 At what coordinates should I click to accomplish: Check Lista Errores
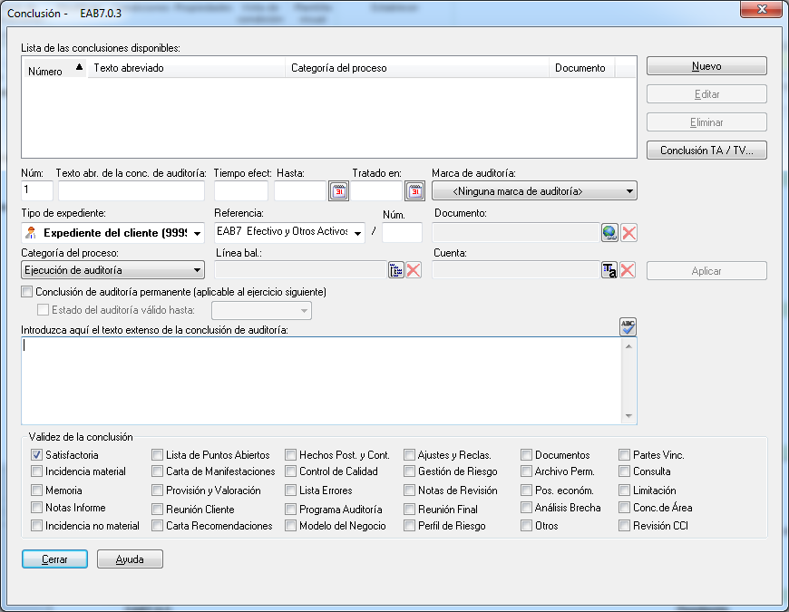pos(290,490)
